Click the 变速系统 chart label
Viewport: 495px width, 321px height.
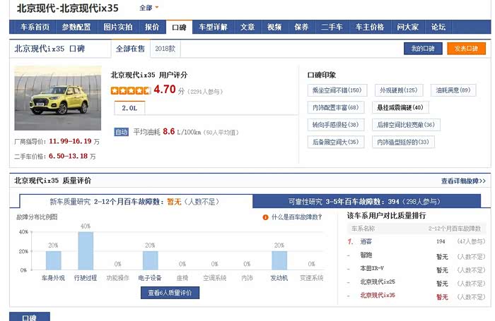(312, 278)
